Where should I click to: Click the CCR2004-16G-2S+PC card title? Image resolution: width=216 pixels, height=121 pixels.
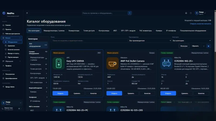coord(77,110)
